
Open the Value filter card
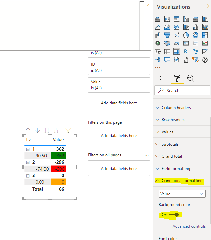(x=119, y=85)
